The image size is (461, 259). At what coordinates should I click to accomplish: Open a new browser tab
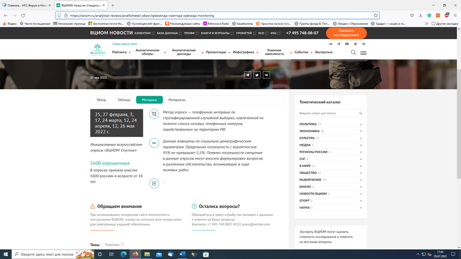(112, 5)
